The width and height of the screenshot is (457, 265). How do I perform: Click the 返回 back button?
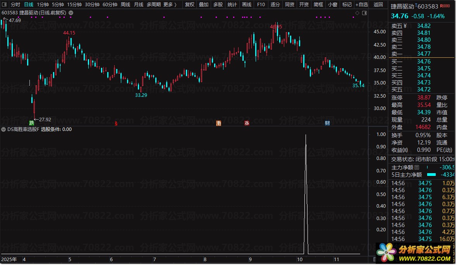tap(378, 4)
